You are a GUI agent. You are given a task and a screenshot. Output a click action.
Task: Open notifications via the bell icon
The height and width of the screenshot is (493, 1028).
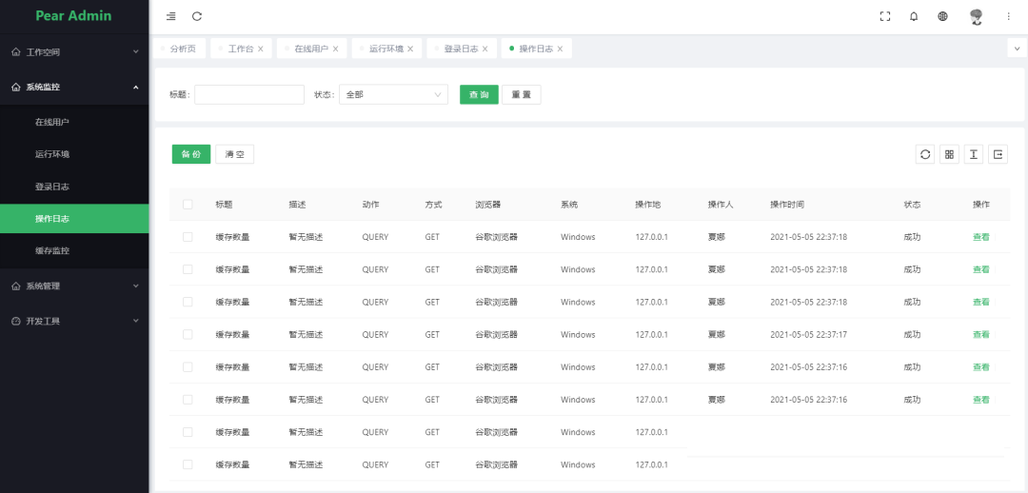914,16
